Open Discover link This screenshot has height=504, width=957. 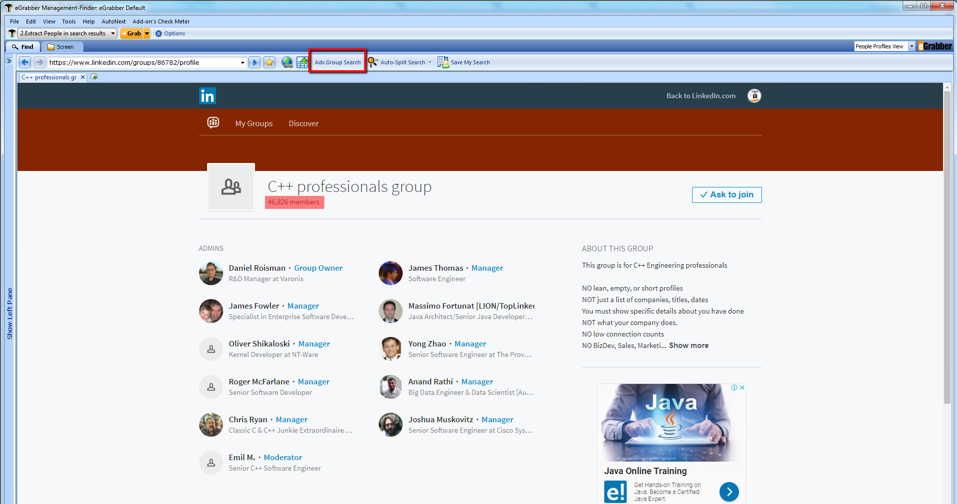tap(303, 124)
